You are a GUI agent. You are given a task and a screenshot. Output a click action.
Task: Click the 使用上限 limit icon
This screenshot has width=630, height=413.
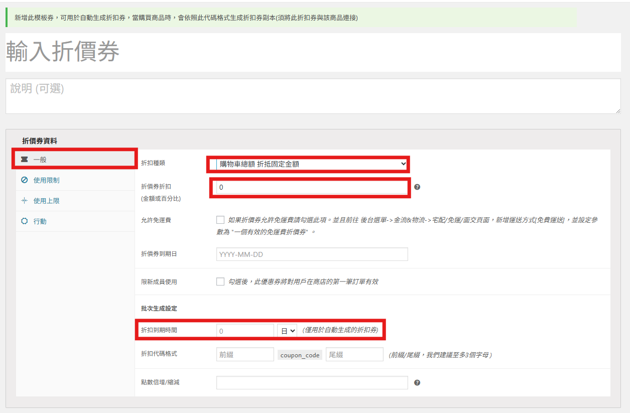24,201
